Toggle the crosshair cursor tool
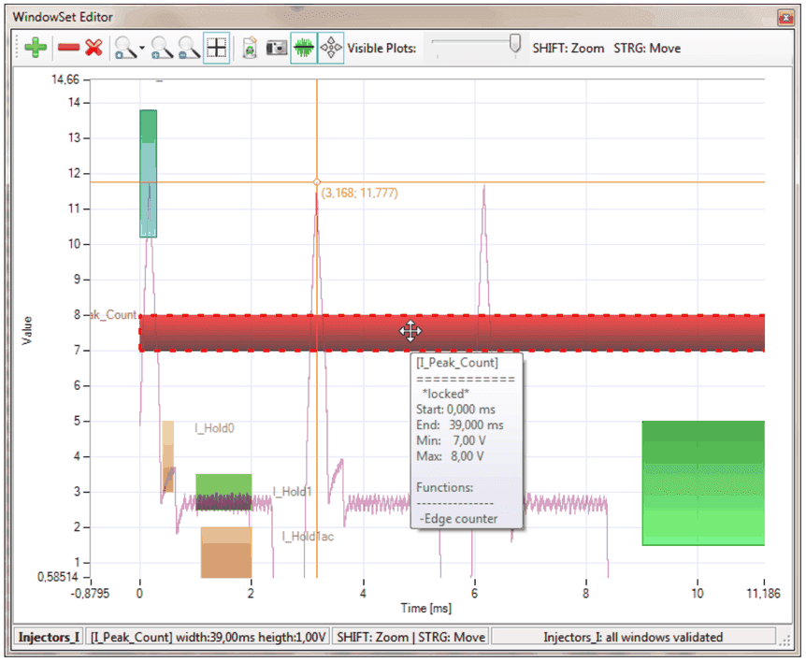This screenshot has height=662, width=806. (216, 48)
